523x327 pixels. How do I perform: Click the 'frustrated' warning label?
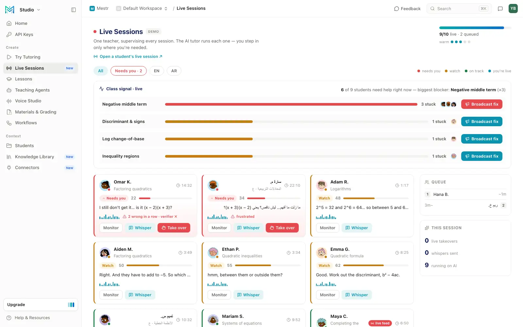(243, 217)
